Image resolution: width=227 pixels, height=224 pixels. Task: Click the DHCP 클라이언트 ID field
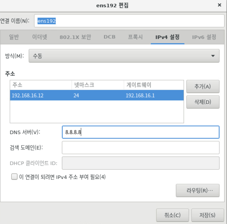click(140, 163)
